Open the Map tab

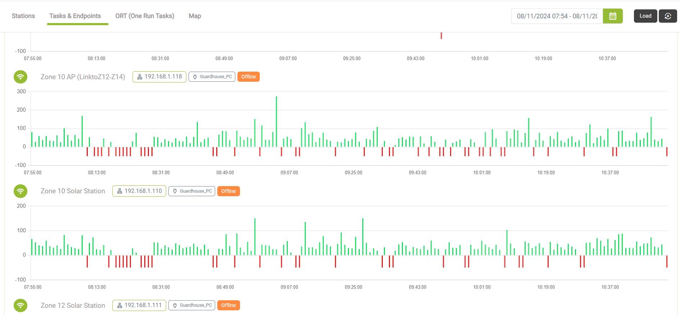pos(195,16)
